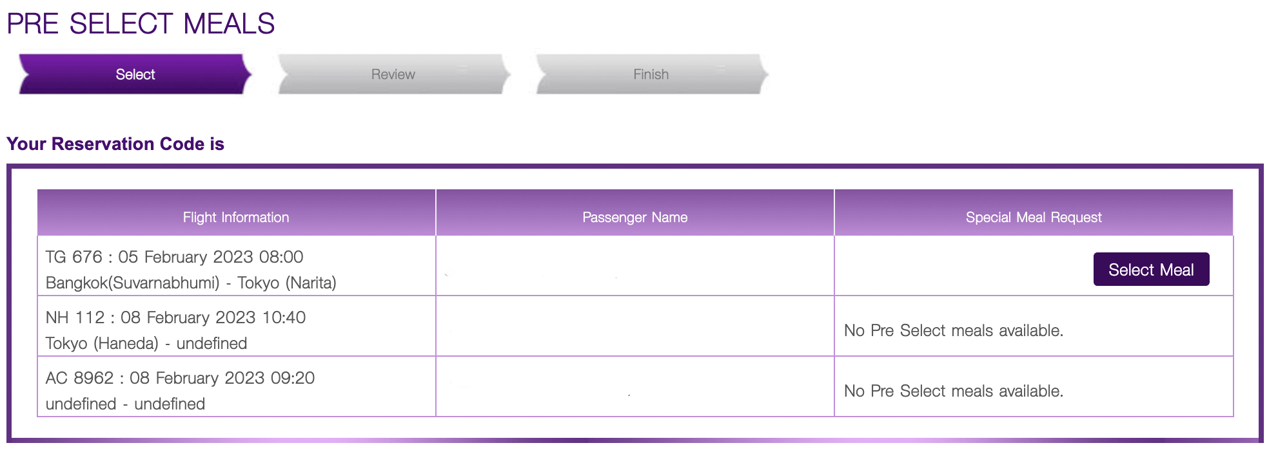Click the Bangkok(Suvarnabhumi) - Tokyo (Narita) route text
This screenshot has height=452, width=1278.
coord(191,283)
